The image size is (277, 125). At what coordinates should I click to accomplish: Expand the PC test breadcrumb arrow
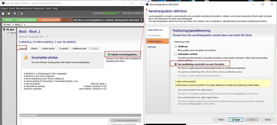[13, 25]
